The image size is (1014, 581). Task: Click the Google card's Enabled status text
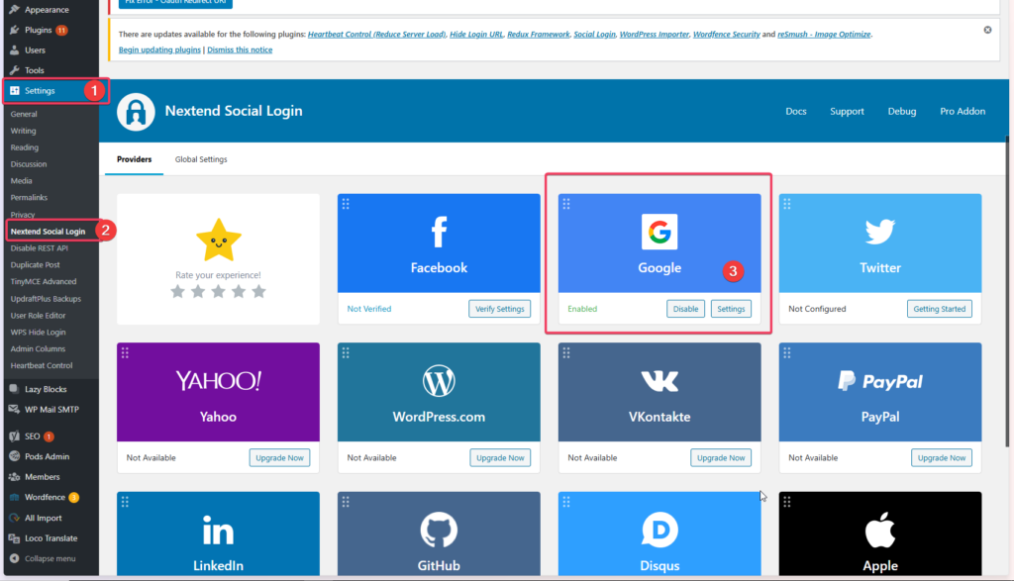[x=582, y=309]
